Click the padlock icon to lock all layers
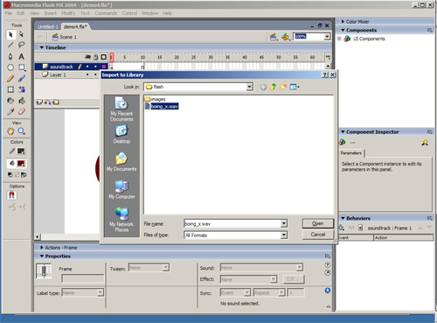The width and height of the screenshot is (437, 323). pyautogui.click(x=95, y=57)
